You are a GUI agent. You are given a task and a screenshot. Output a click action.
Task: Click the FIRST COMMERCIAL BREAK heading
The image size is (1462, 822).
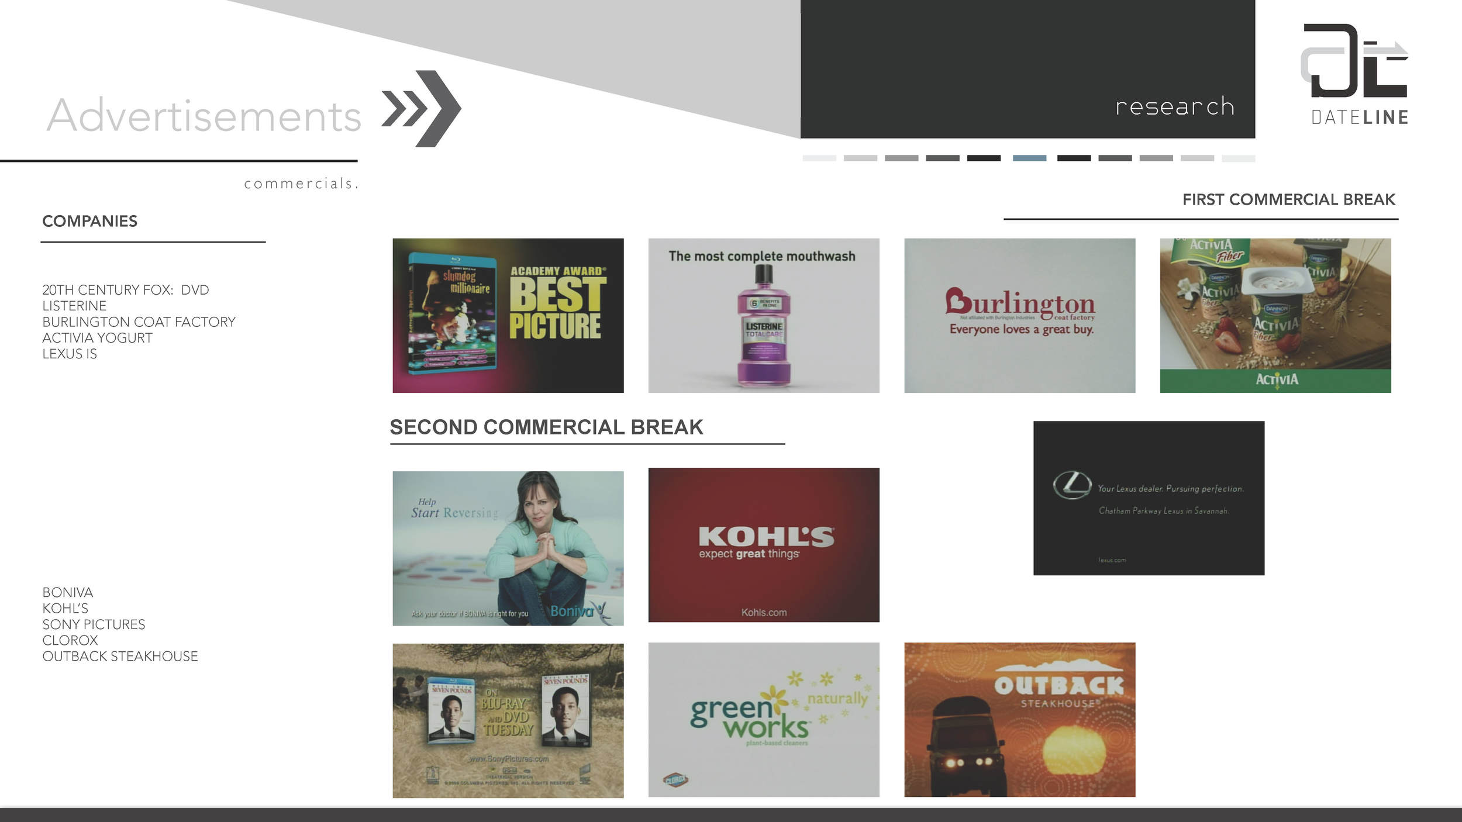[x=1288, y=199]
